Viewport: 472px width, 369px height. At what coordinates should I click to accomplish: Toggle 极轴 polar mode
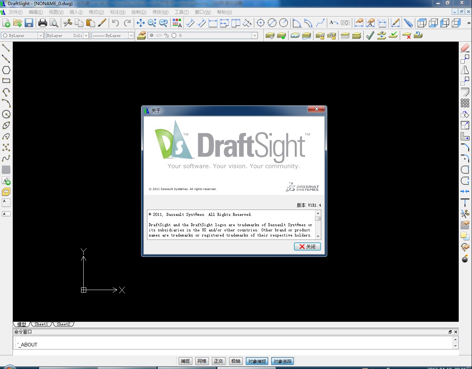click(236, 361)
